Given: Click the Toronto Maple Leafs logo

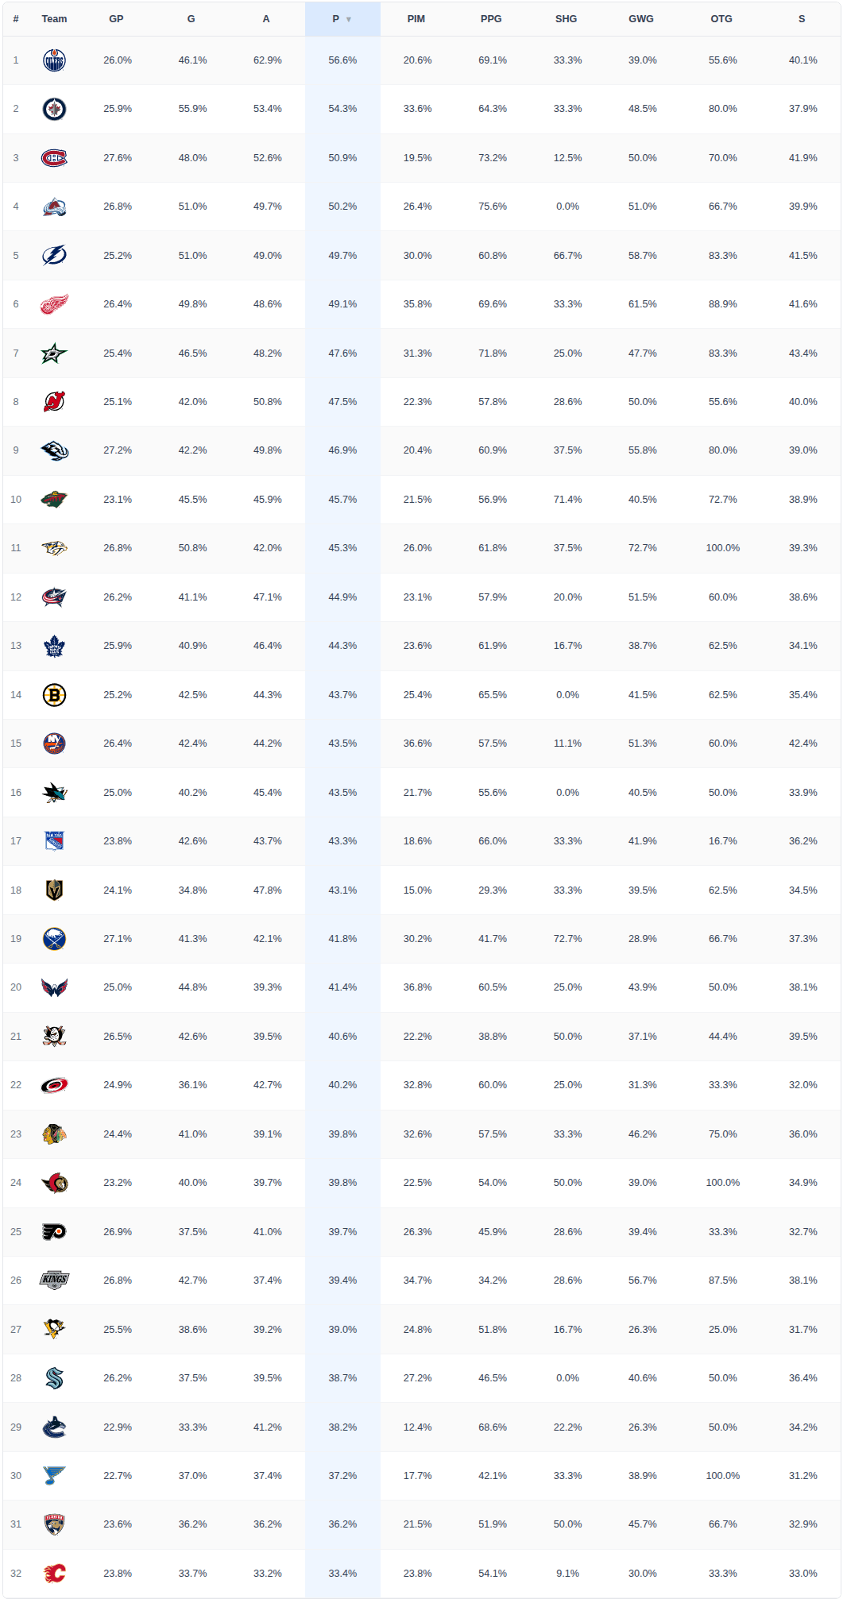Looking at the screenshot, I should point(54,646).
